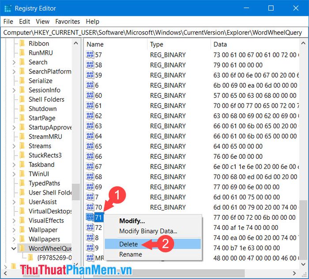Screen dimensions: 309x279
Task: Click the values list scroll down arrow
Action: [x=303, y=264]
